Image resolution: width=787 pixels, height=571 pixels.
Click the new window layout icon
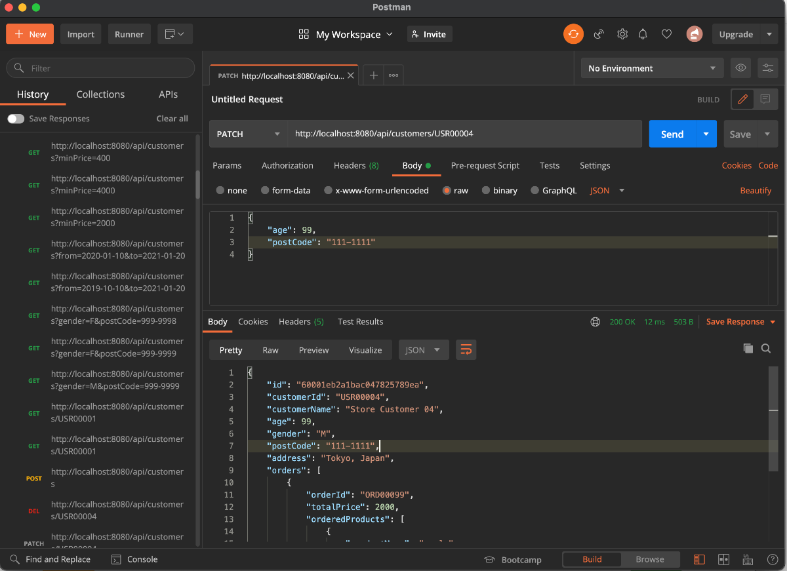[174, 34]
